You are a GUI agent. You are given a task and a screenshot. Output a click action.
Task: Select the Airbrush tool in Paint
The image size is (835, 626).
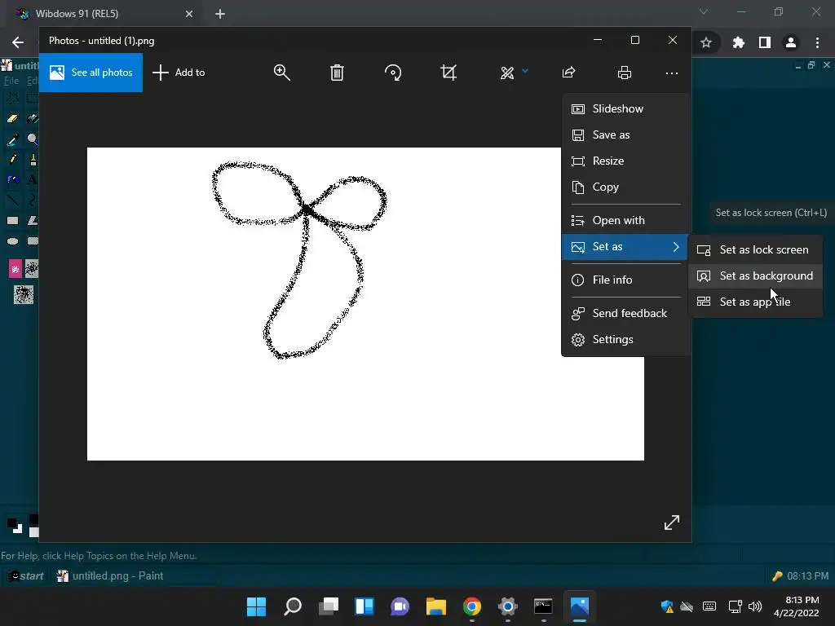pos(12,179)
